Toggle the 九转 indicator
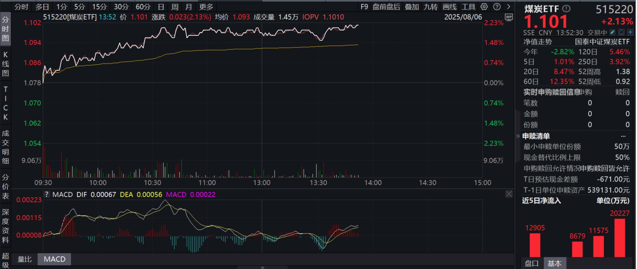This screenshot has height=269, width=637. (431, 7)
